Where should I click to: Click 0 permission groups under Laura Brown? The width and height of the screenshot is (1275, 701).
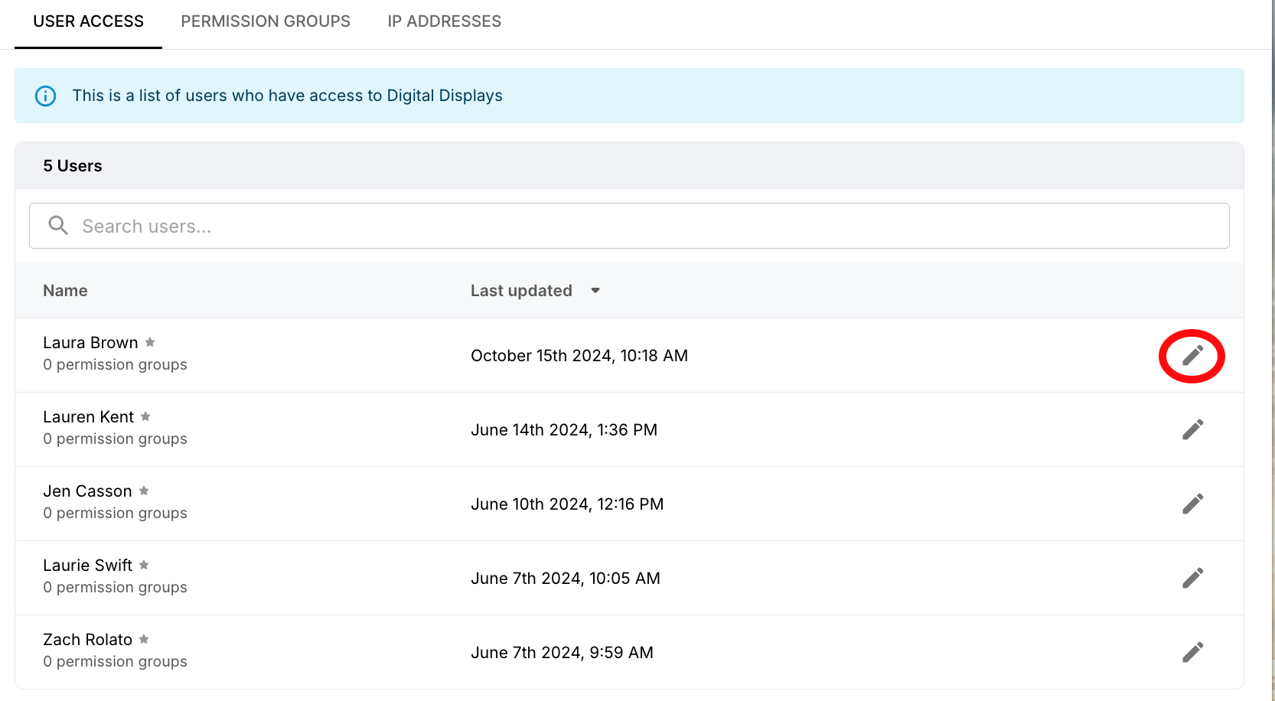click(x=115, y=364)
